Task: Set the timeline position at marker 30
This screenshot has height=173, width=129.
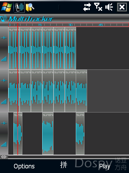Action: [x=70, y=25]
